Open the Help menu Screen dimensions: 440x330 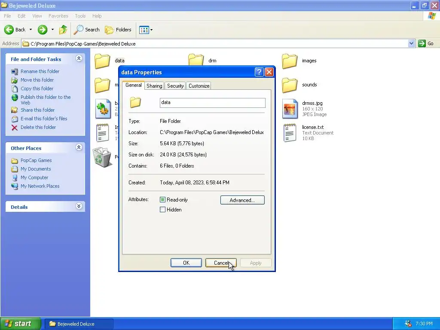coord(97,16)
